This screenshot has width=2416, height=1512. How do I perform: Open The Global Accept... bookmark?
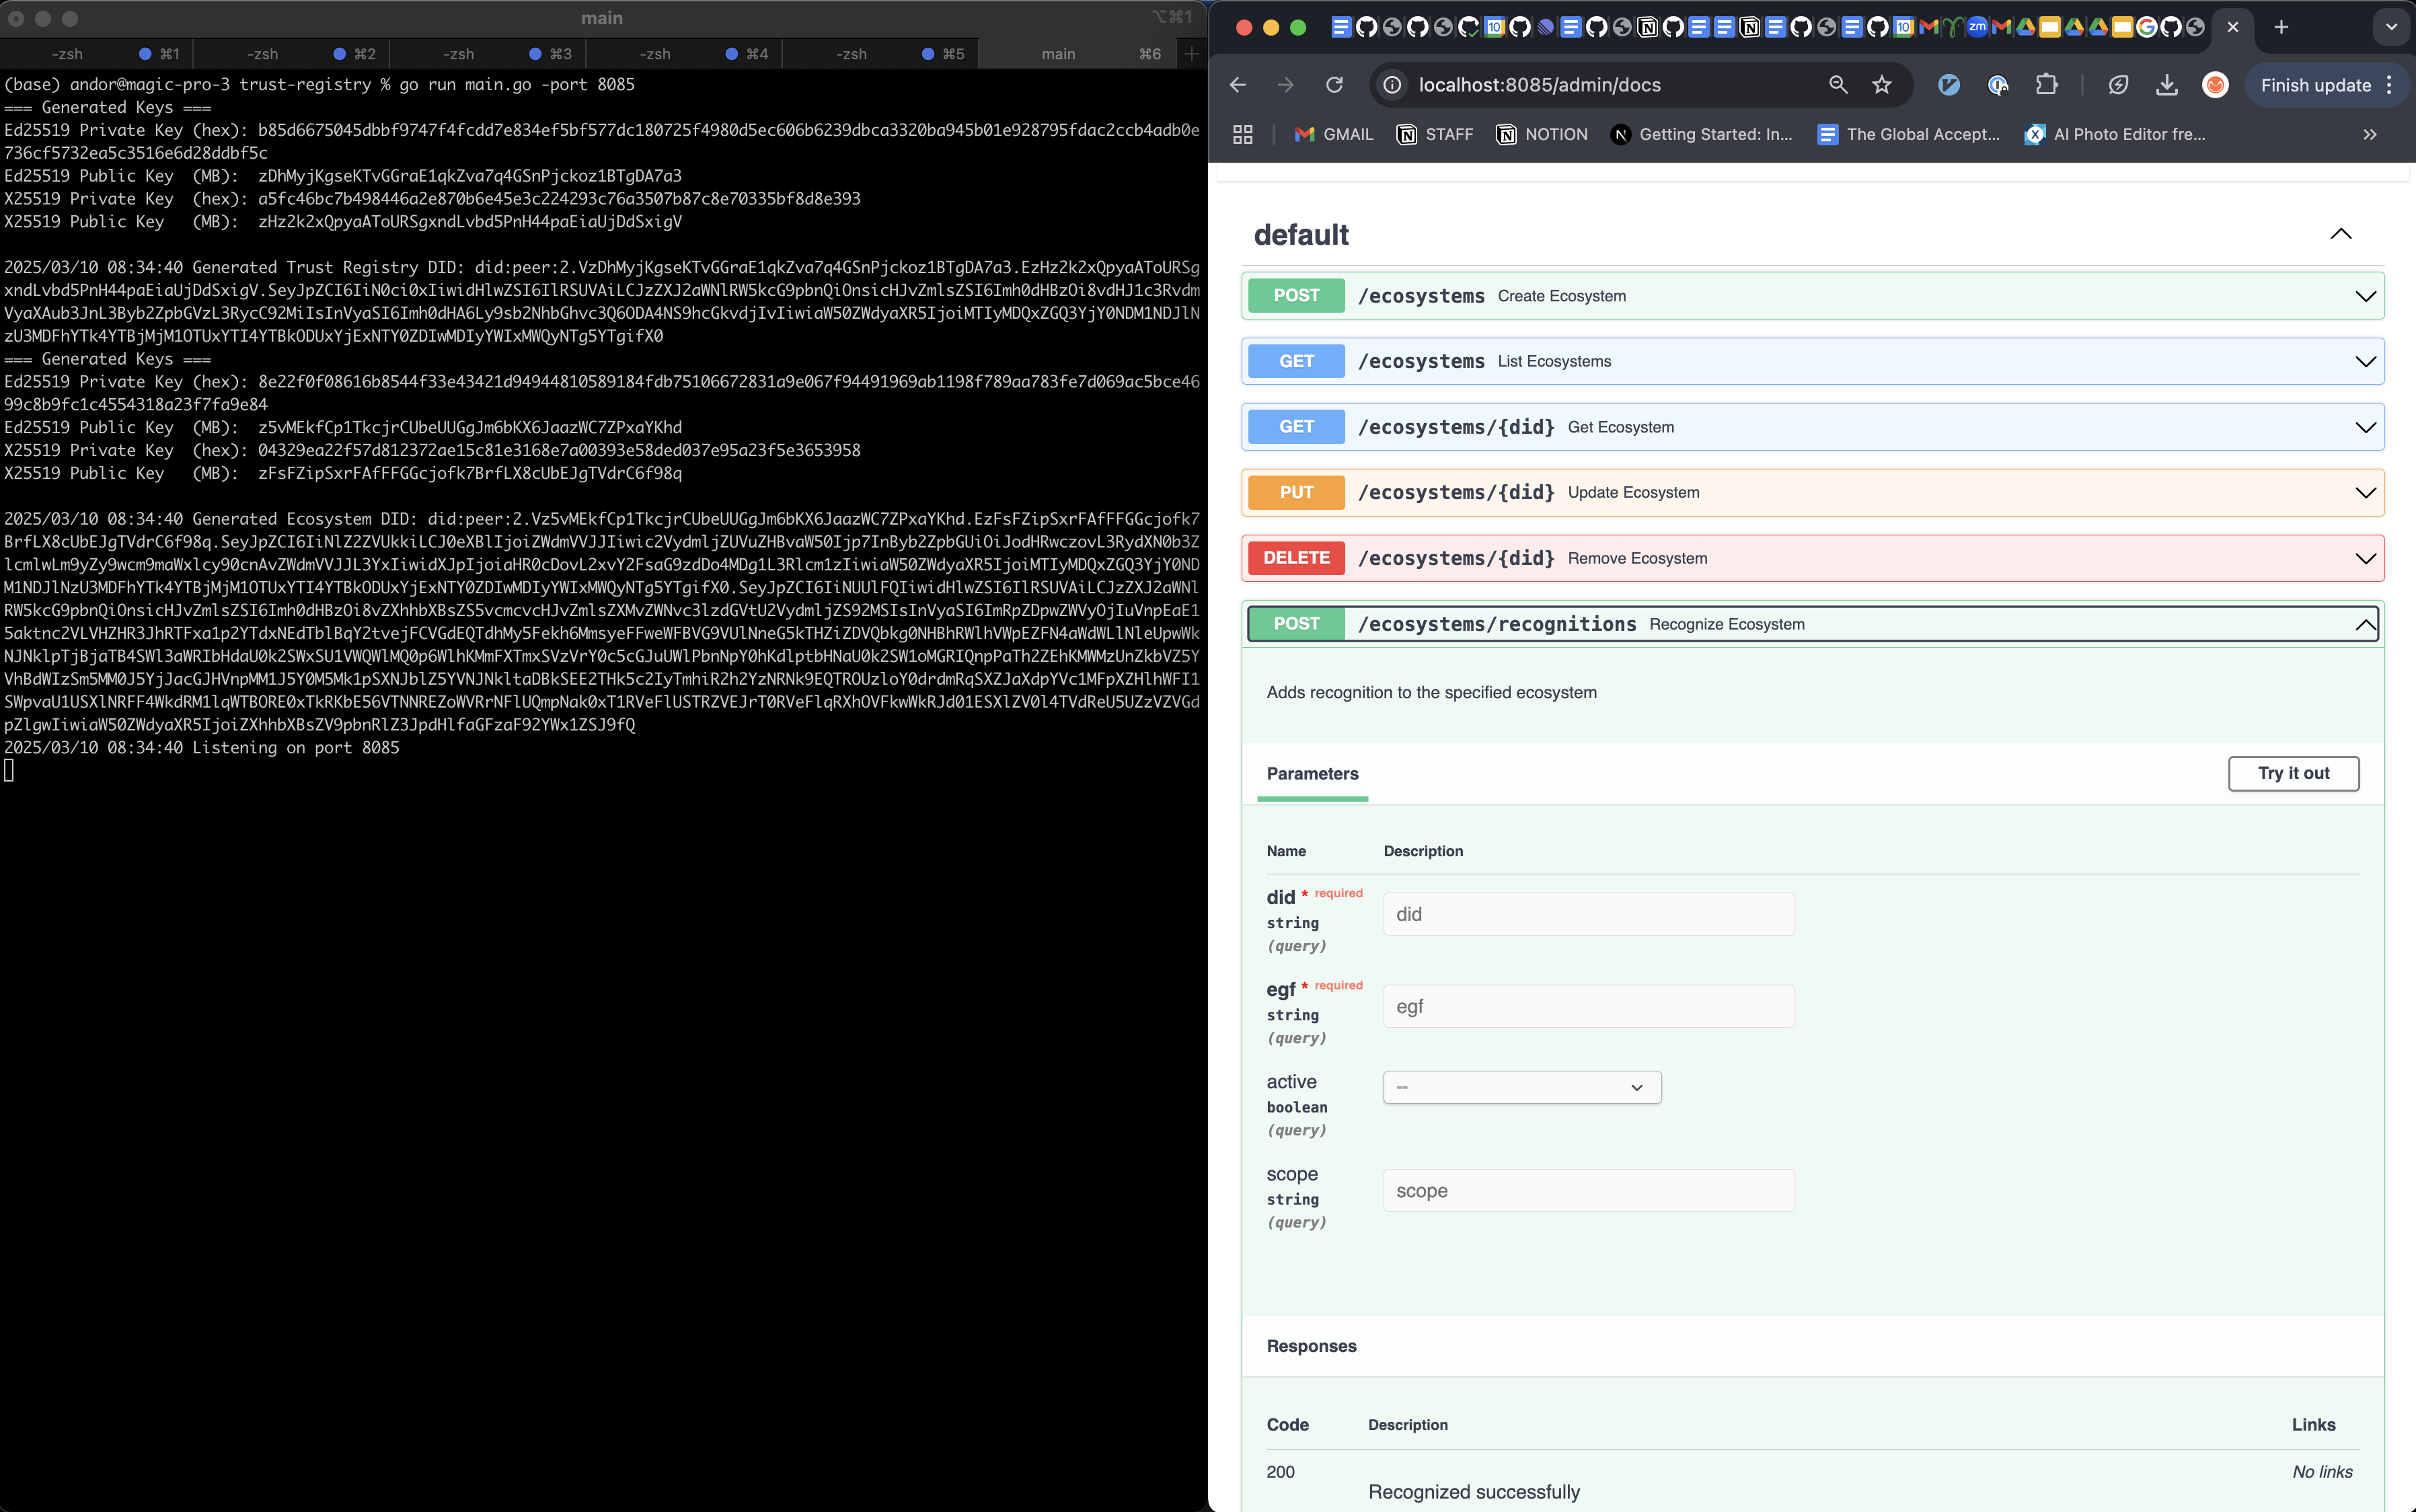1909,134
